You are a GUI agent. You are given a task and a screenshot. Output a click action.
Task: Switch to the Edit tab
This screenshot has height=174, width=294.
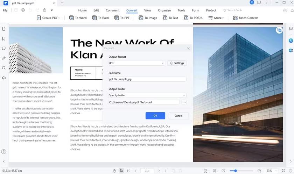(96, 10)
